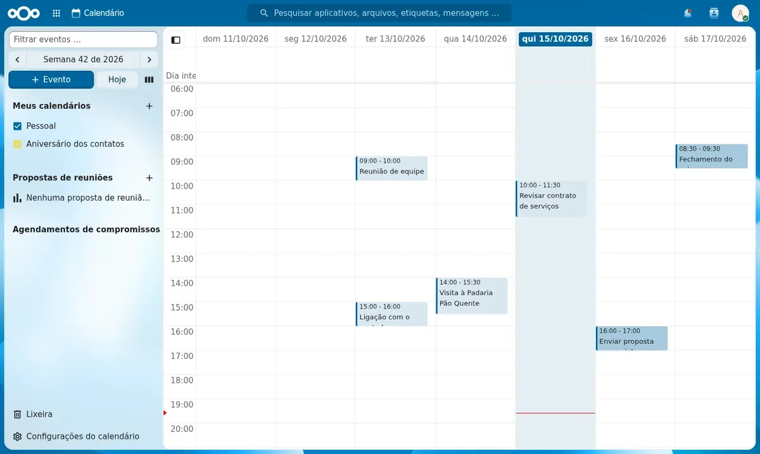760x454 pixels.
Task: Click Agendamentos de compromissos heading
Action: coord(86,229)
